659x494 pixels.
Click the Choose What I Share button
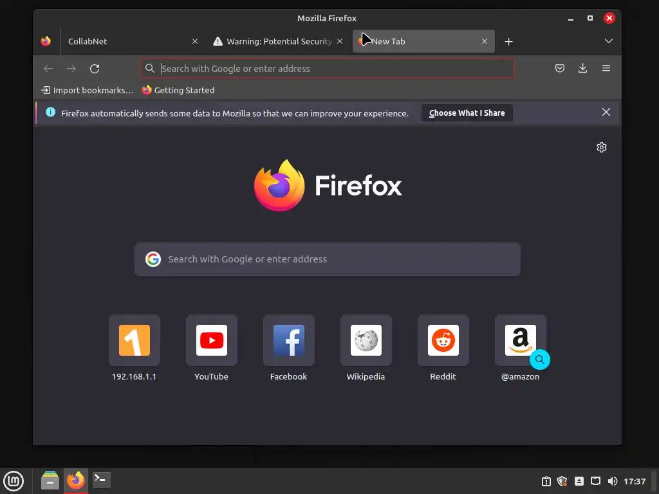[x=467, y=113]
